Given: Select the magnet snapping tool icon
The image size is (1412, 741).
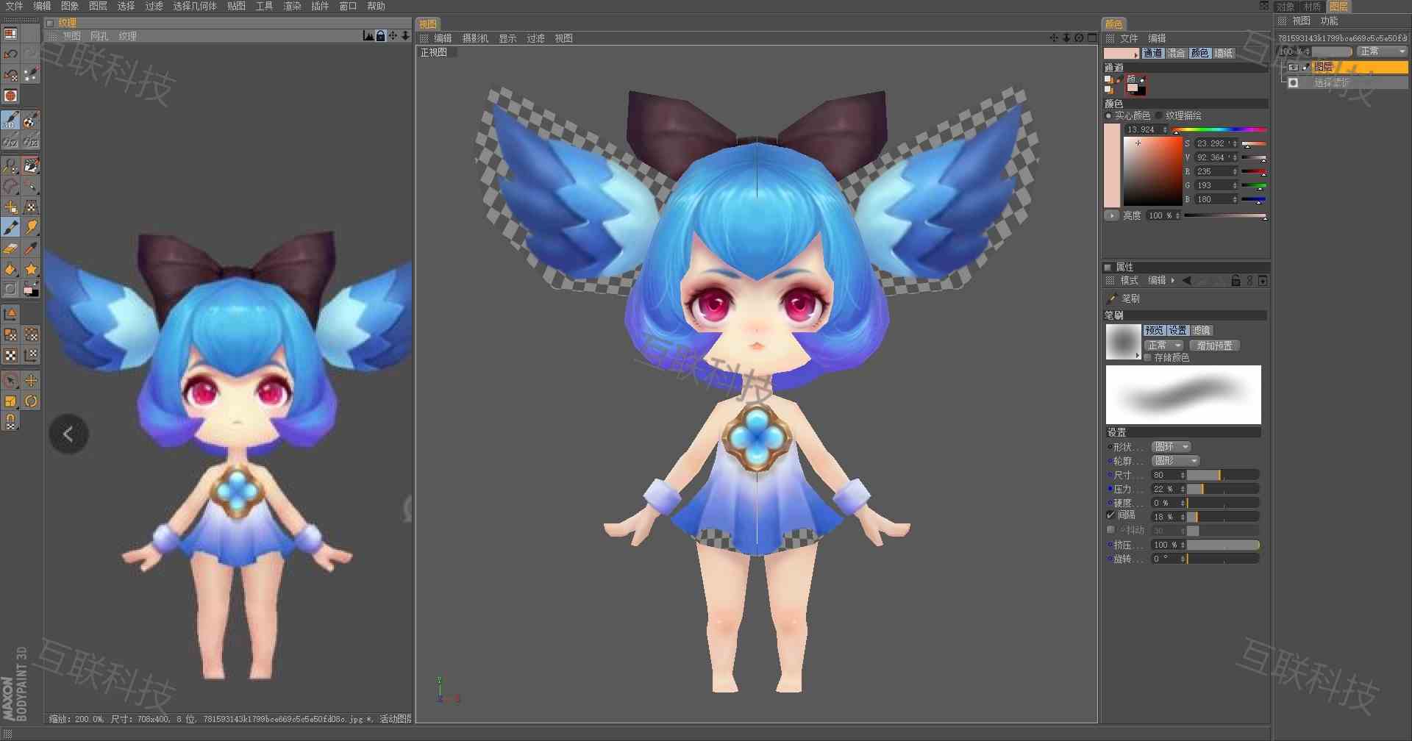Looking at the screenshot, I should (10, 422).
